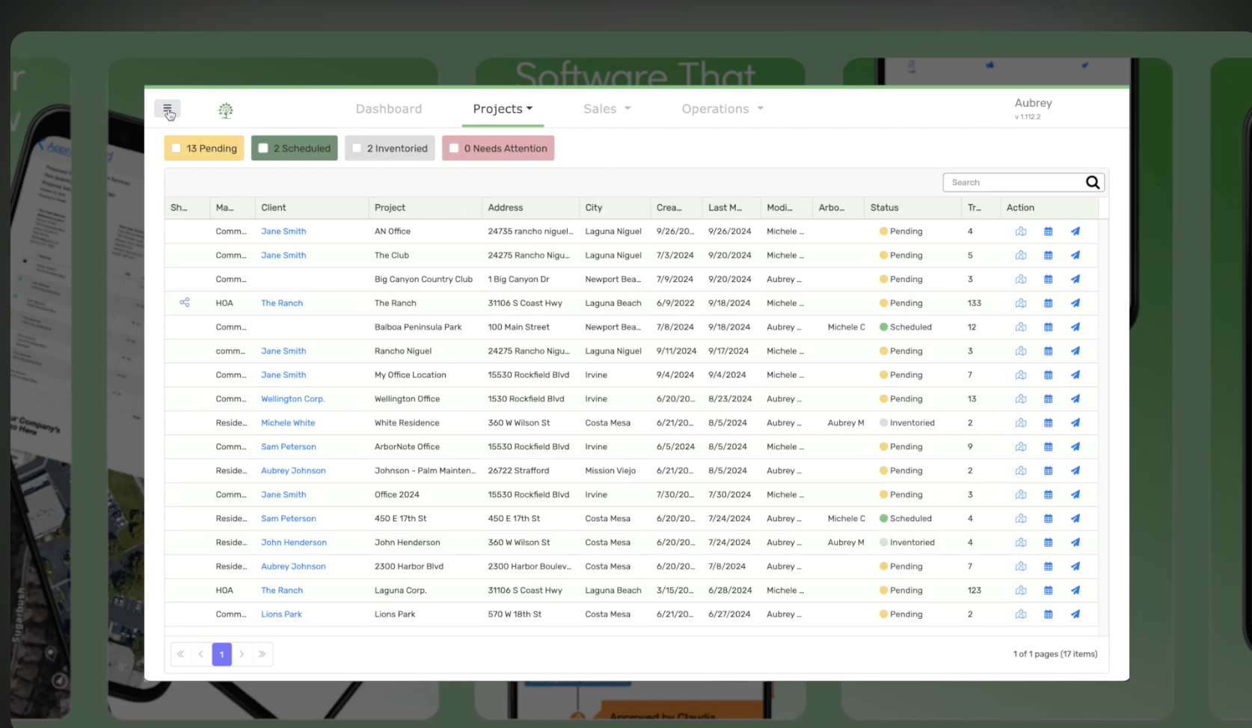This screenshot has width=1252, height=728.
Task: Click into the Search input field
Action: tap(1013, 182)
